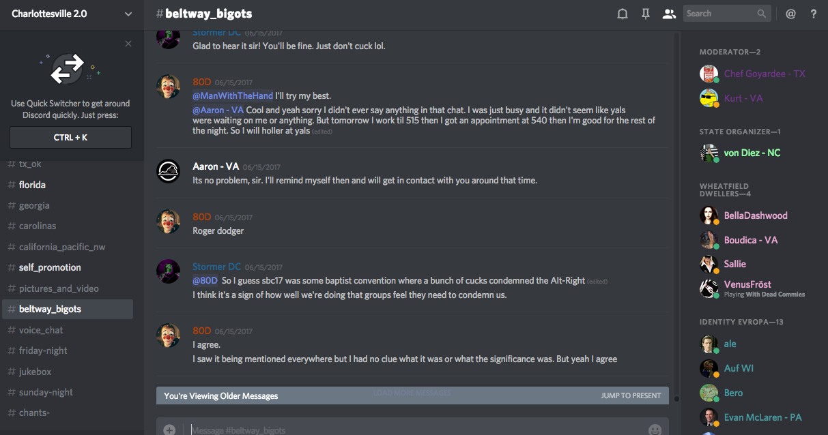Click the upload attachment plus icon
Screen dimensions: 828x435
coord(169,430)
